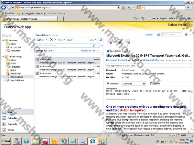The width and height of the screenshot is (194, 145).
Task: Click the Sign out link
Action: pos(185,29)
